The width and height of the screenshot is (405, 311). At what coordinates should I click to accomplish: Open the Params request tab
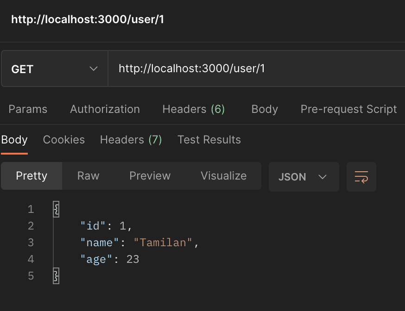(28, 109)
